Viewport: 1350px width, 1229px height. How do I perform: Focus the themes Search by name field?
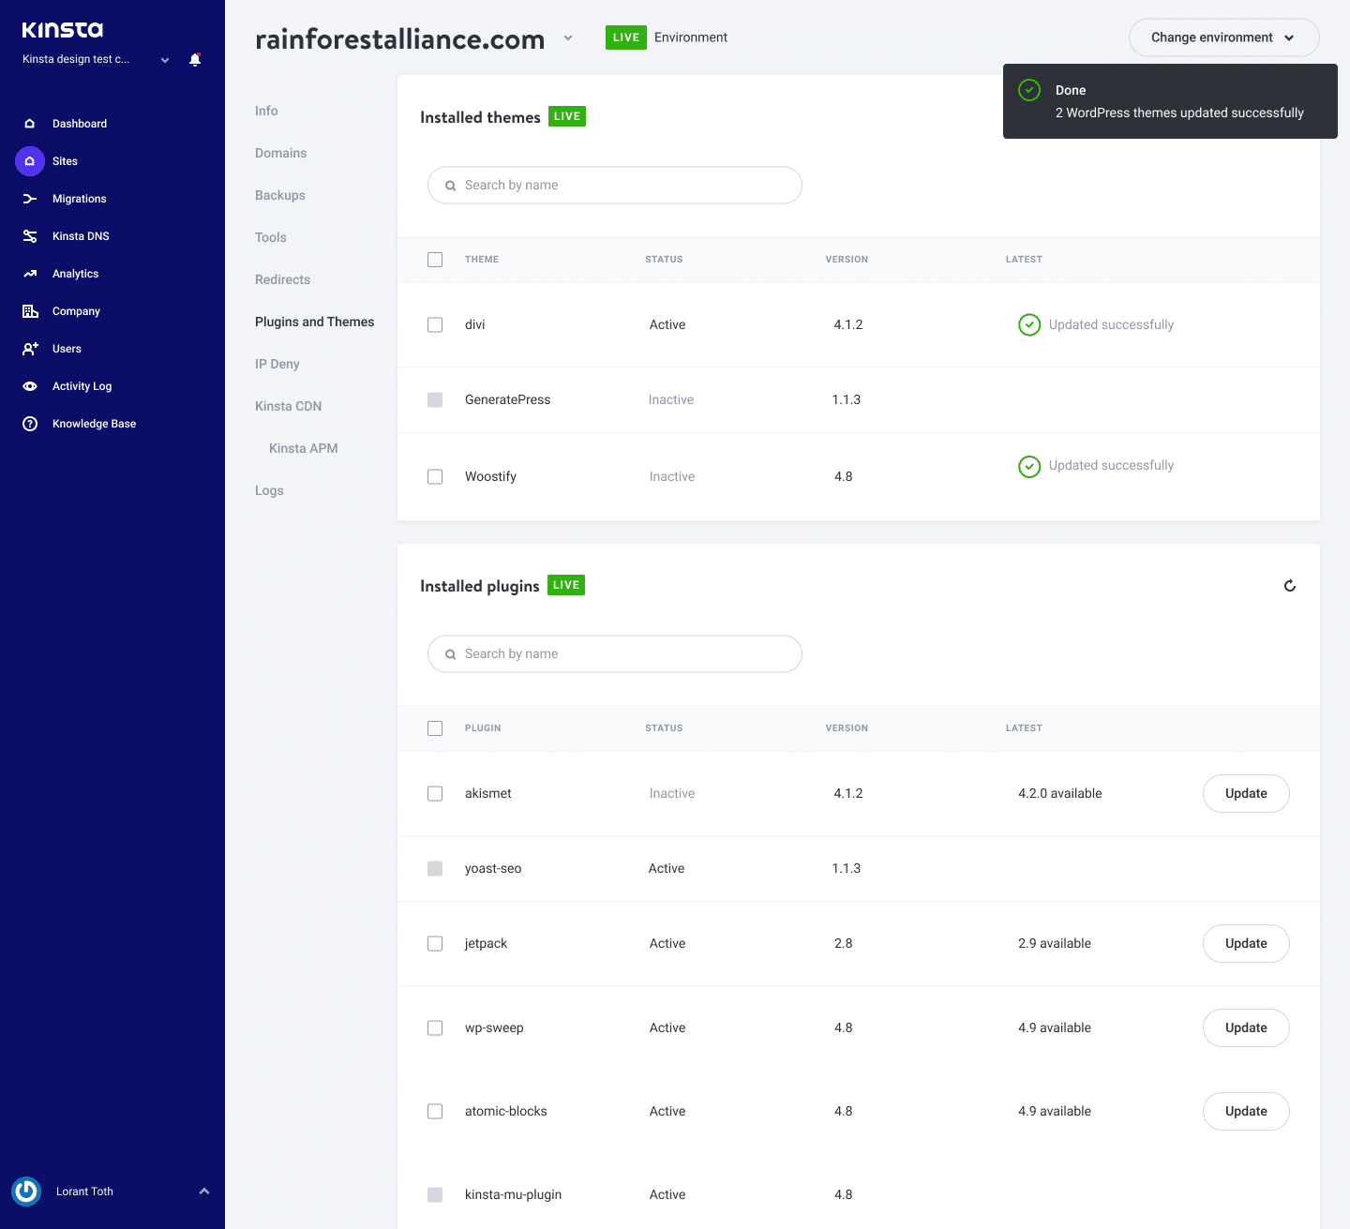pos(615,186)
